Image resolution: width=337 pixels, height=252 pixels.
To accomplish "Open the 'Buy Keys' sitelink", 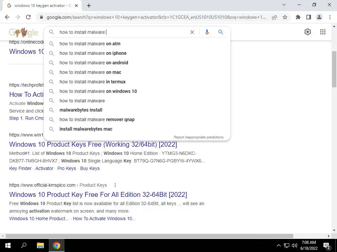I will [x=90, y=168].
